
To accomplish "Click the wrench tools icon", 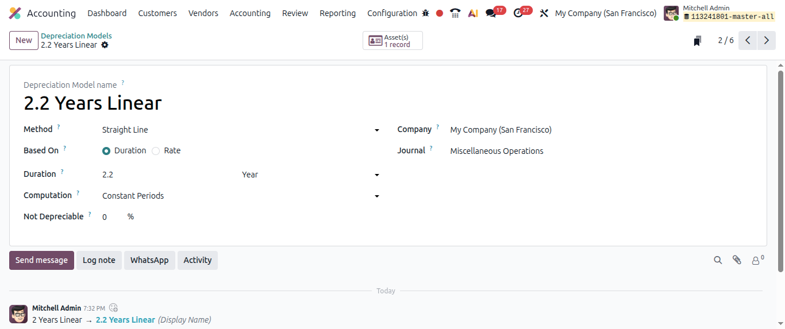I will [544, 13].
